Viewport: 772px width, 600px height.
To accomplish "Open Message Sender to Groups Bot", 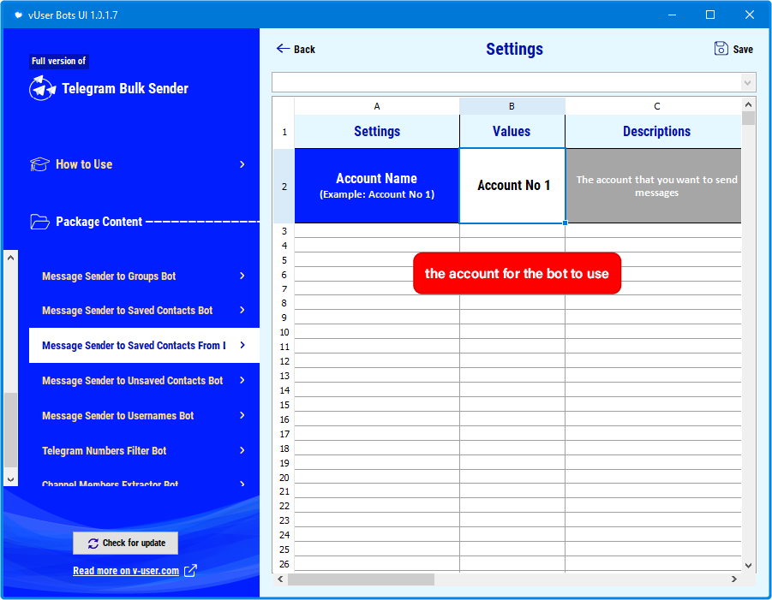I will [x=109, y=276].
